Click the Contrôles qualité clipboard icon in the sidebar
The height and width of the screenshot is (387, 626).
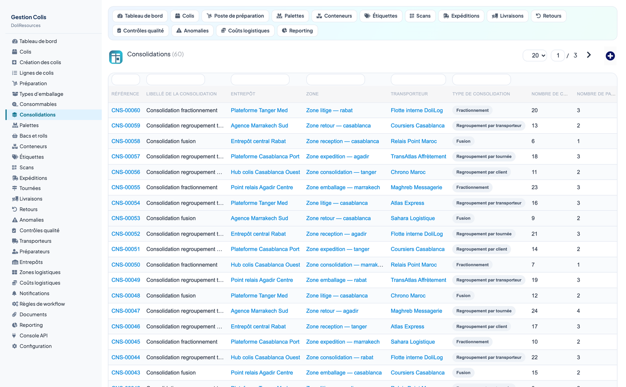pos(15,231)
